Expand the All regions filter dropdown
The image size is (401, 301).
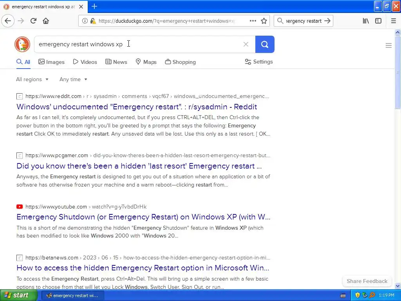point(32,79)
